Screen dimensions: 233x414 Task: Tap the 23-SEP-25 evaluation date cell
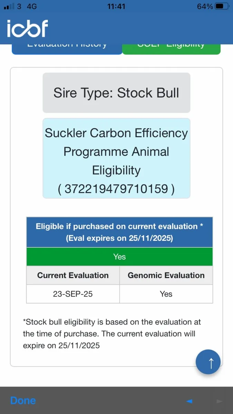73,294
